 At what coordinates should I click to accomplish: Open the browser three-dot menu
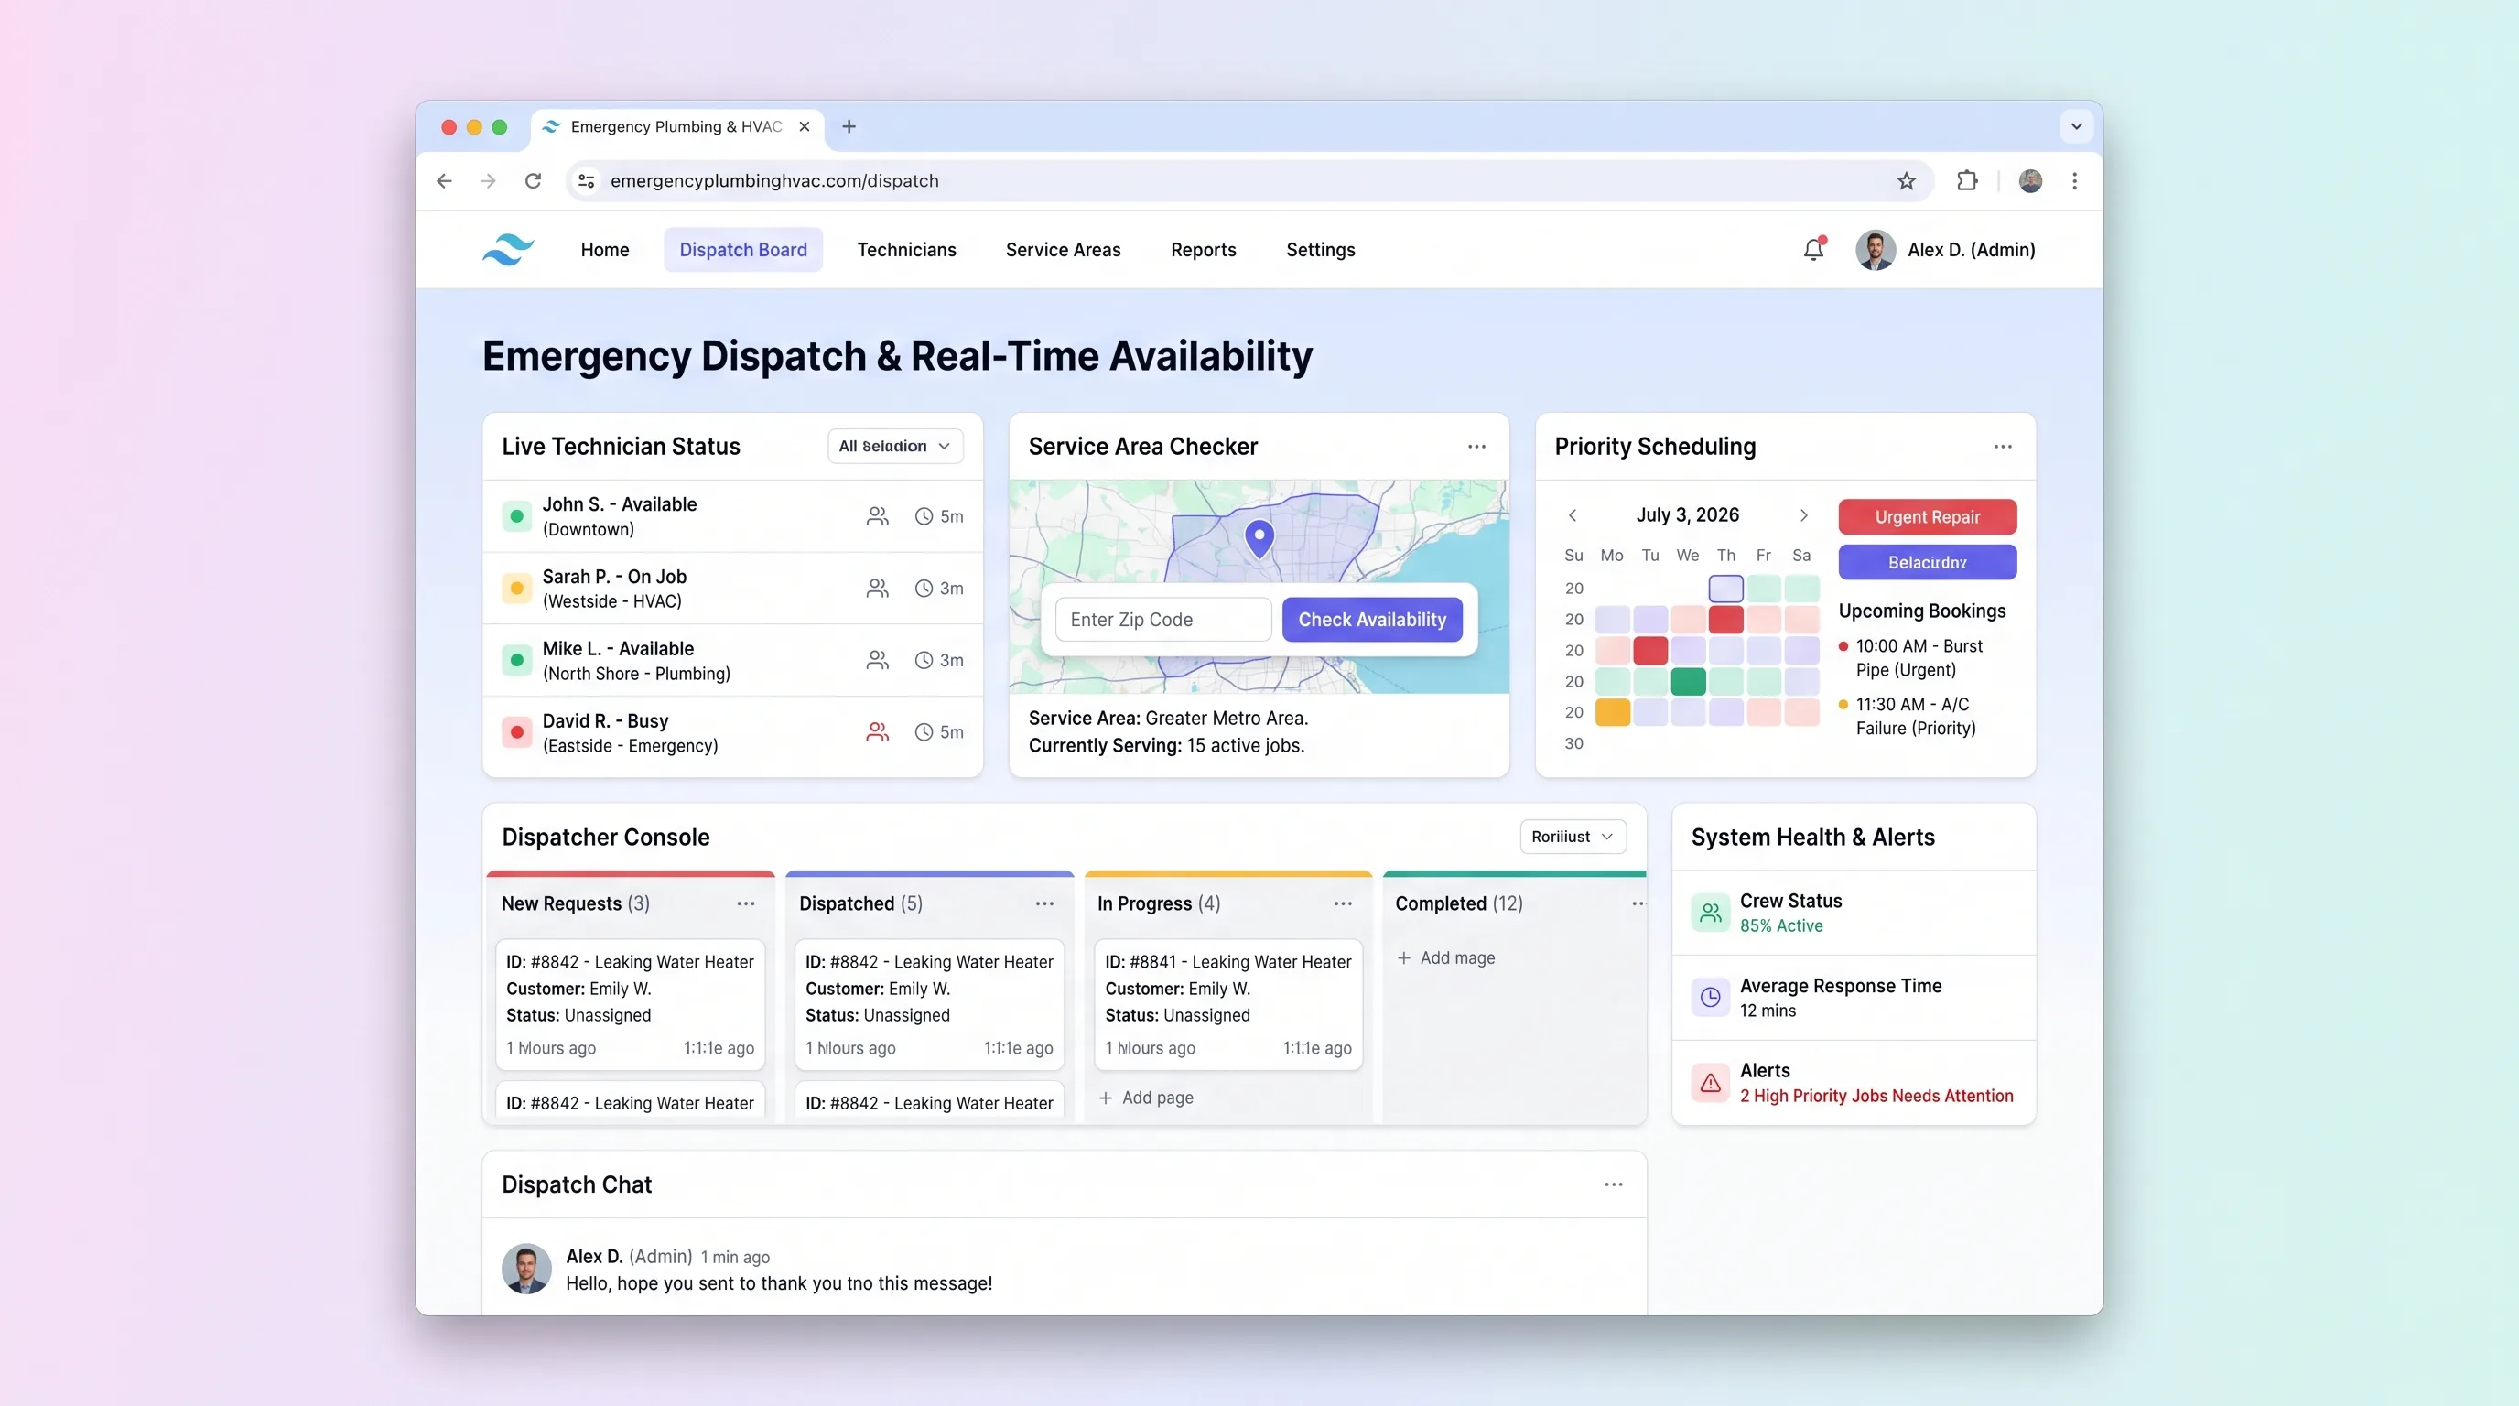pyautogui.click(x=2074, y=181)
